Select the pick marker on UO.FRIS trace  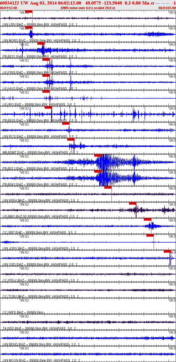pyautogui.click(x=46, y=59)
